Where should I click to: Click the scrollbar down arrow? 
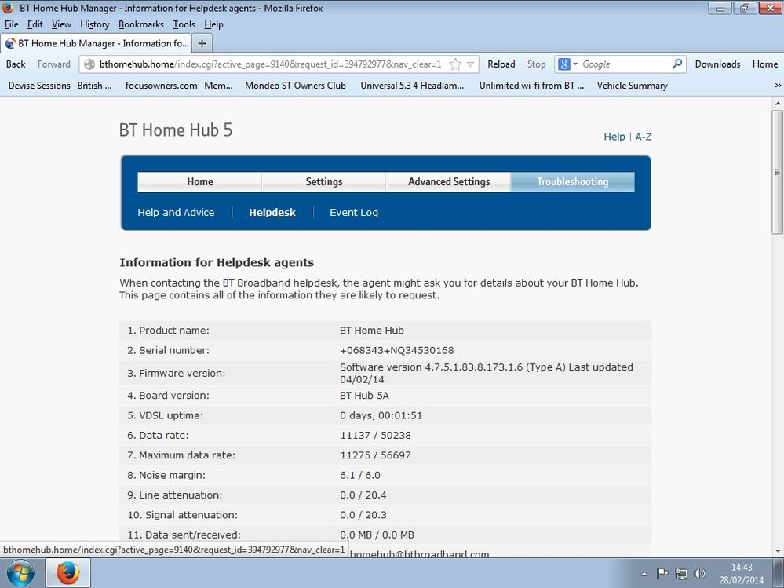click(x=777, y=551)
